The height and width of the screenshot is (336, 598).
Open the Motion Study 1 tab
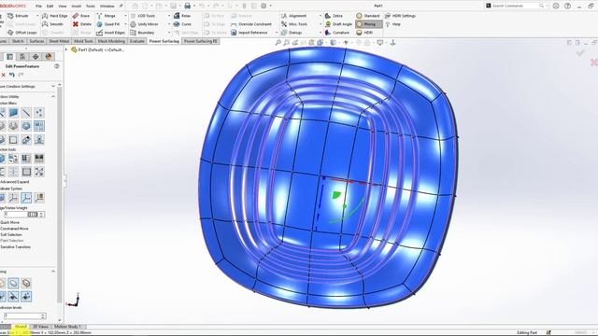pyautogui.click(x=67, y=327)
